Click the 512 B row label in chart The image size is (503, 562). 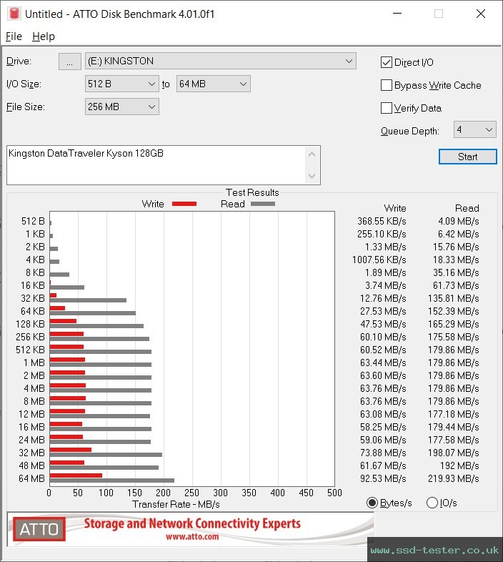click(33, 221)
